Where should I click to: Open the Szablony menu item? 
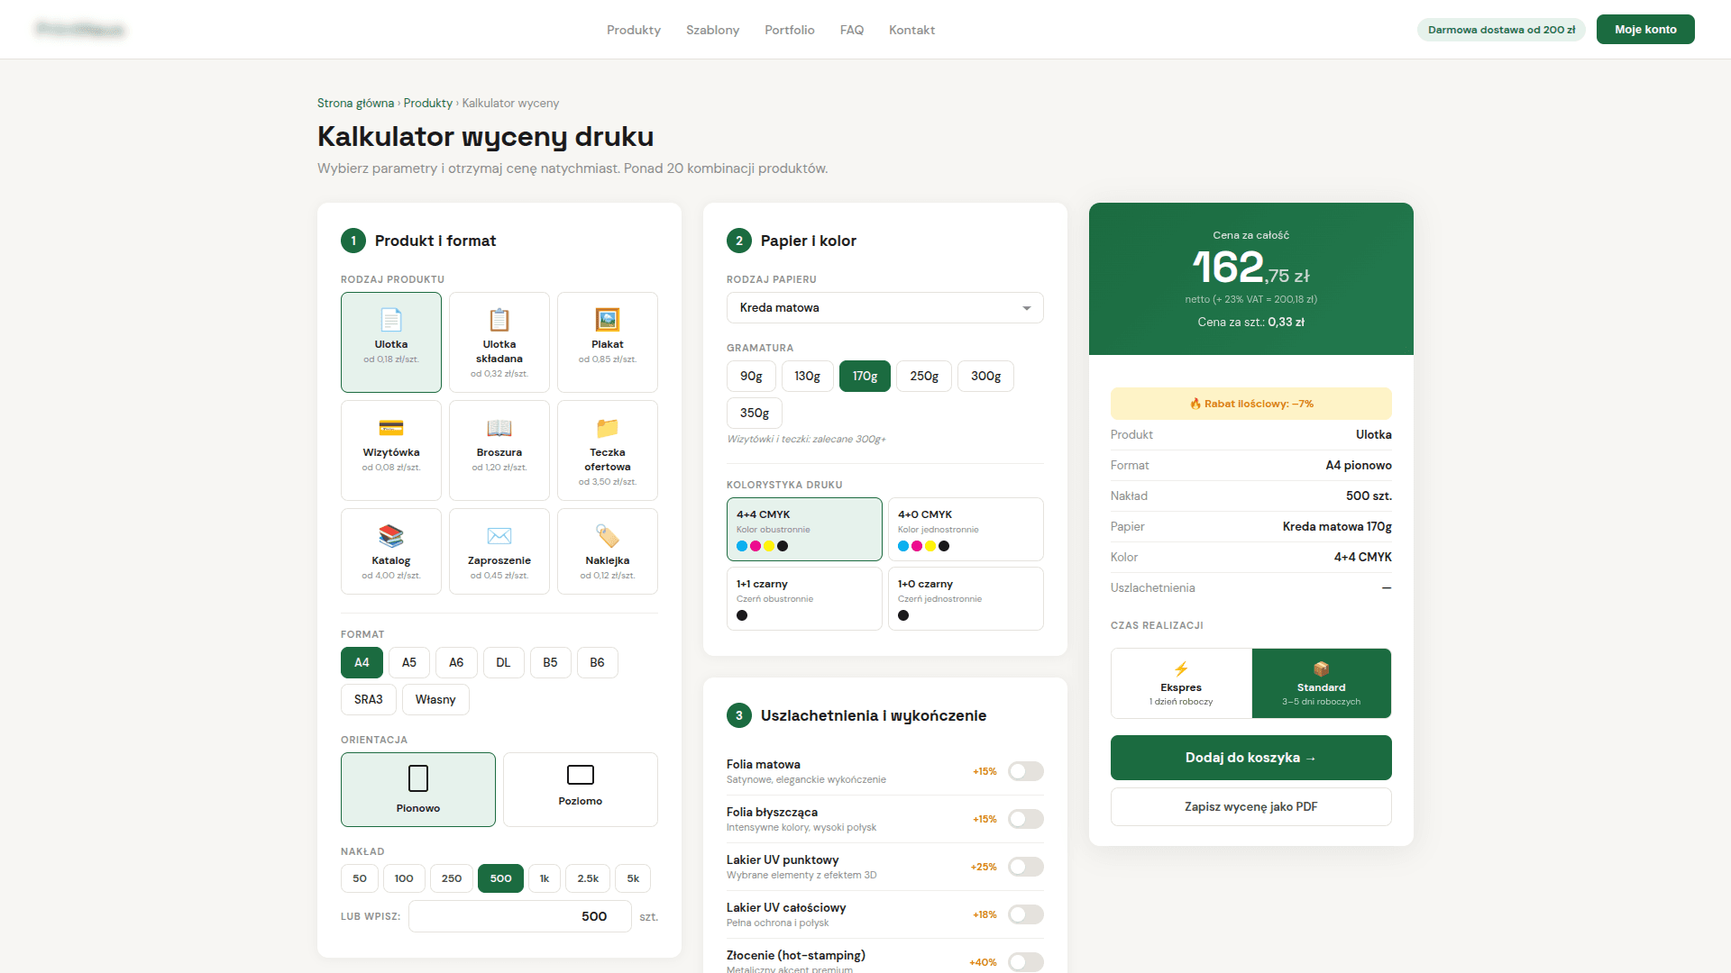tap(712, 30)
